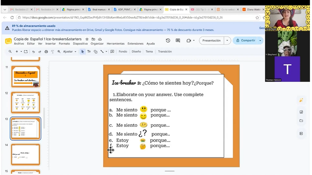The height and width of the screenshot is (175, 312).
Task: Switch to the final manuscr browser tab
Action: pos(99,9)
